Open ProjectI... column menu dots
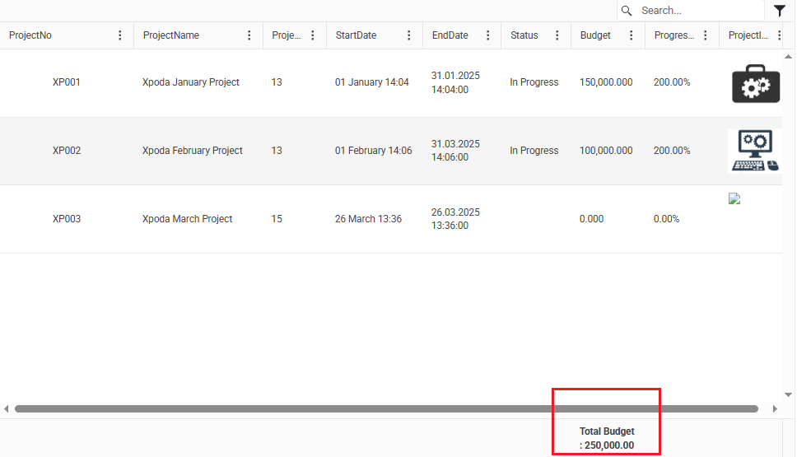 779,35
